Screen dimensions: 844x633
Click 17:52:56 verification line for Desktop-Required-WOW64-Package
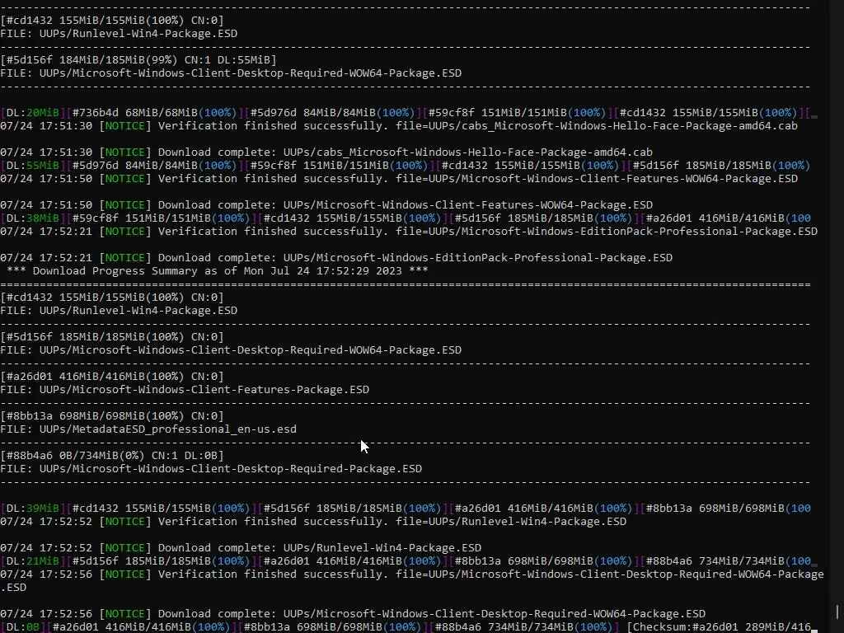tap(412, 581)
